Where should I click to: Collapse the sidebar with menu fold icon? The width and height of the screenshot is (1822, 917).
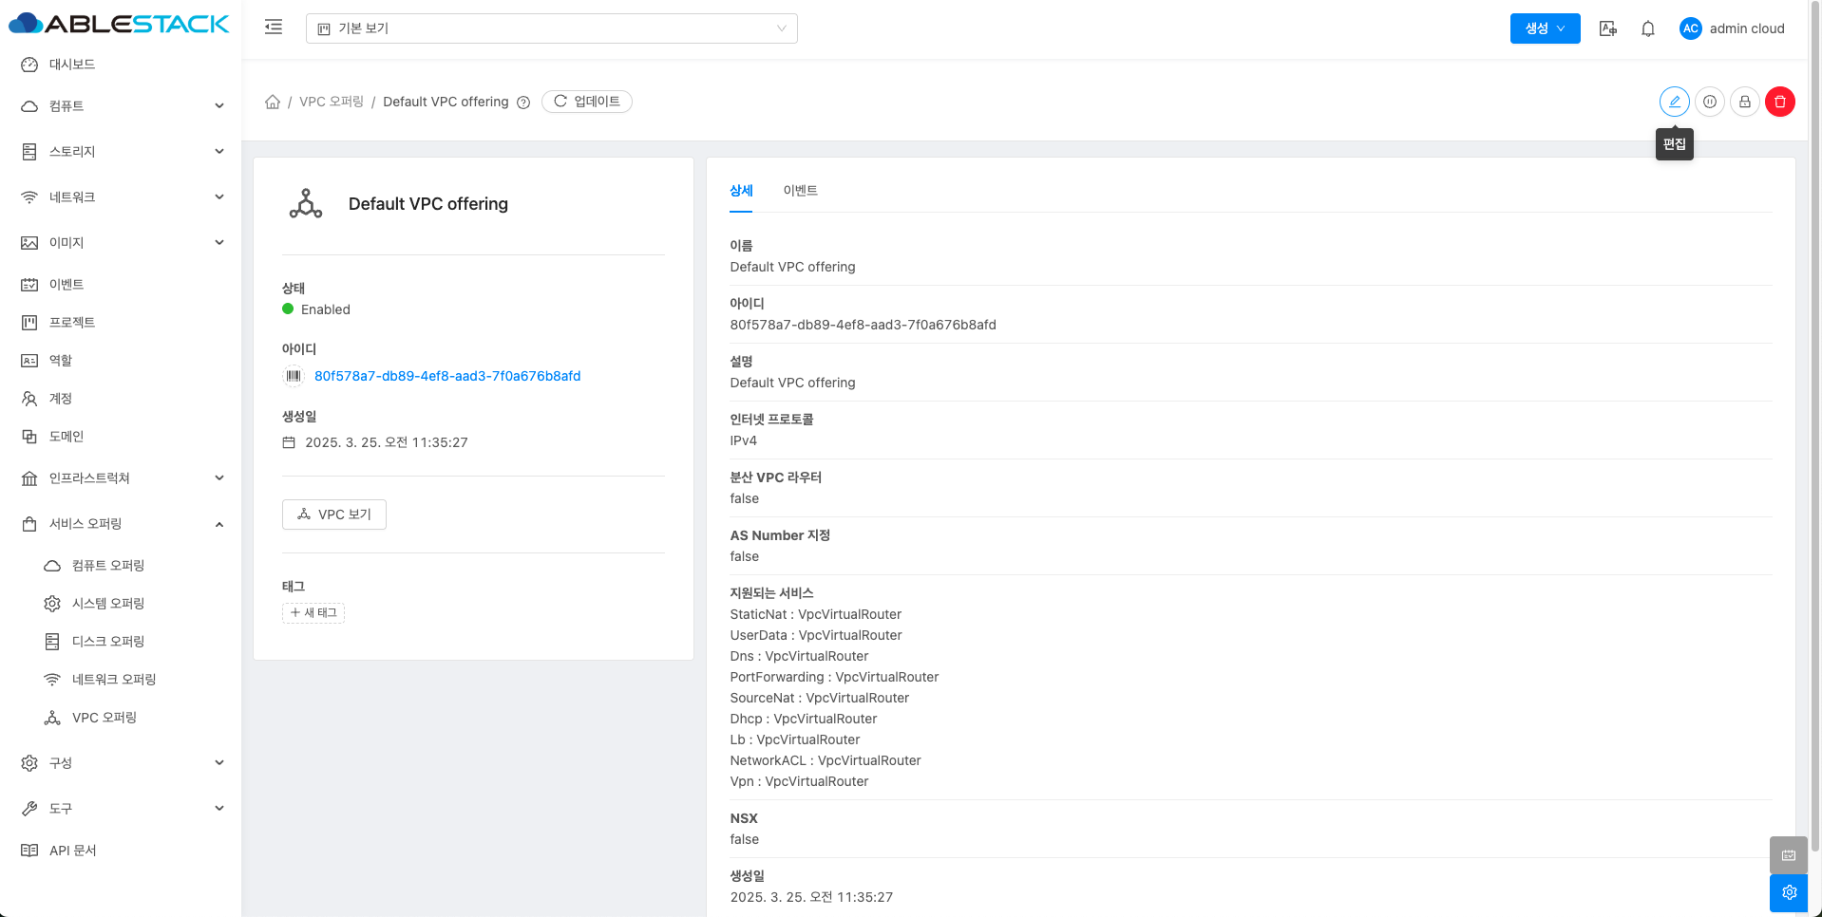(x=274, y=28)
